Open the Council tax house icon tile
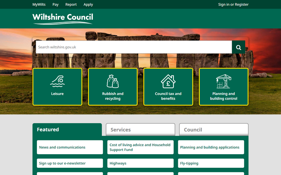This screenshot has width=281, height=175. coord(168,87)
